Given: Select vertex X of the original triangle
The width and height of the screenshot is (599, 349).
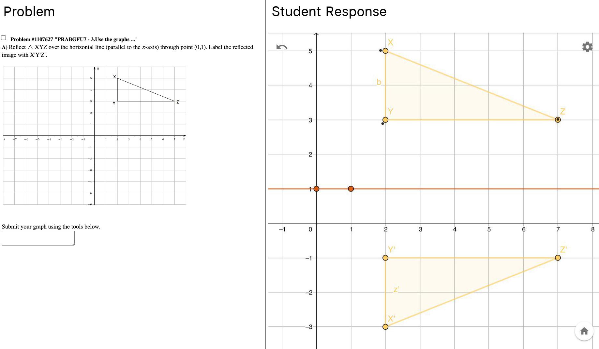Looking at the screenshot, I should [x=385, y=51].
